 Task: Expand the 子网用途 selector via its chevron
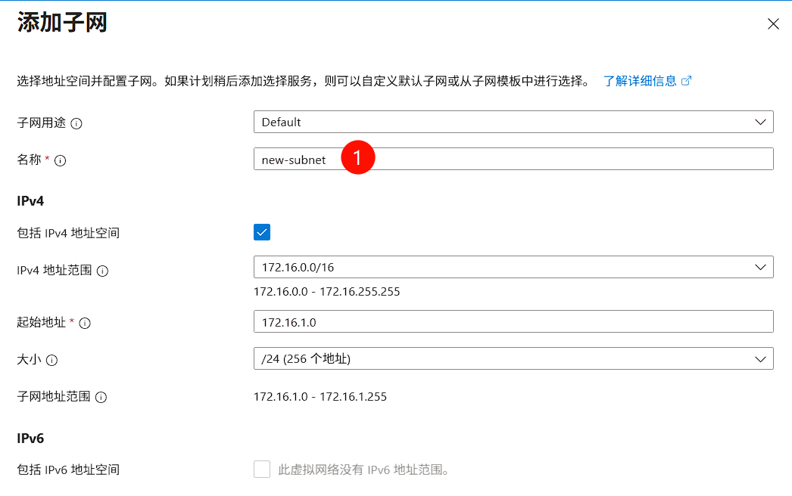point(761,122)
